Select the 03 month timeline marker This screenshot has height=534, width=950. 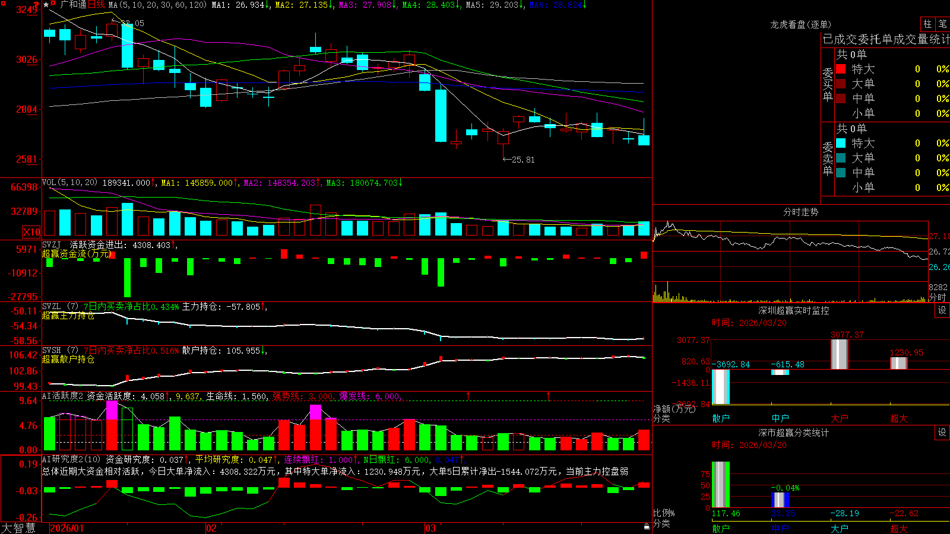[x=430, y=528]
